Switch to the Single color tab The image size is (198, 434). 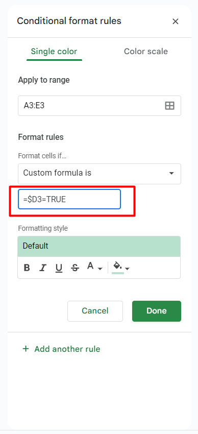coord(54,52)
